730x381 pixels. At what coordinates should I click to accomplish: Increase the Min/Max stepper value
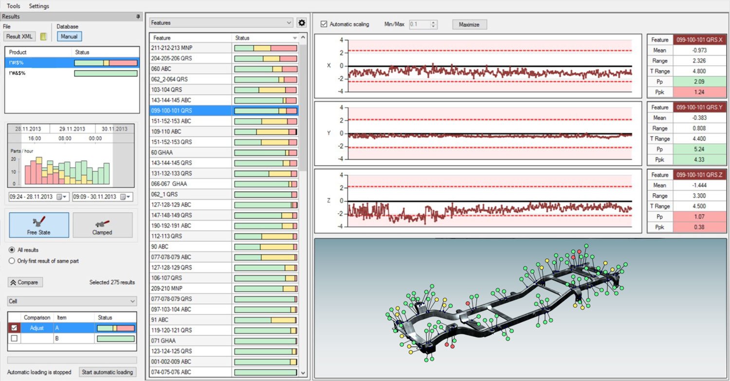pyautogui.click(x=434, y=22)
